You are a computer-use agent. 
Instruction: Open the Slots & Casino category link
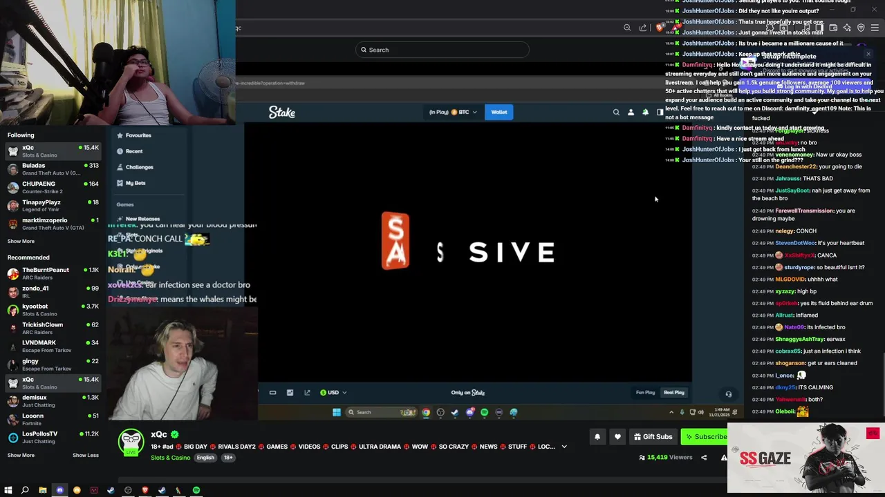pyautogui.click(x=170, y=458)
